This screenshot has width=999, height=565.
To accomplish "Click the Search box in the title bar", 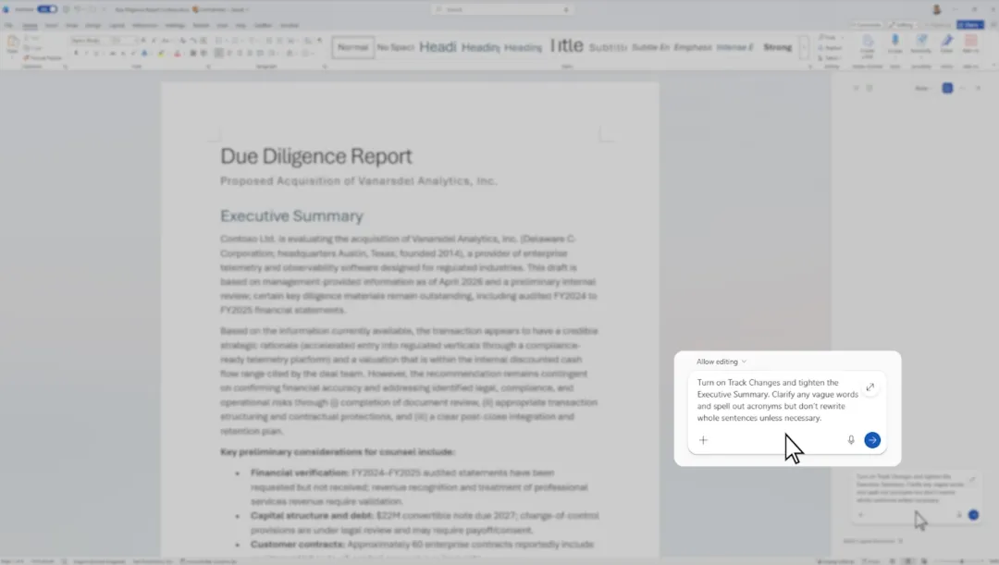I will (x=501, y=9).
